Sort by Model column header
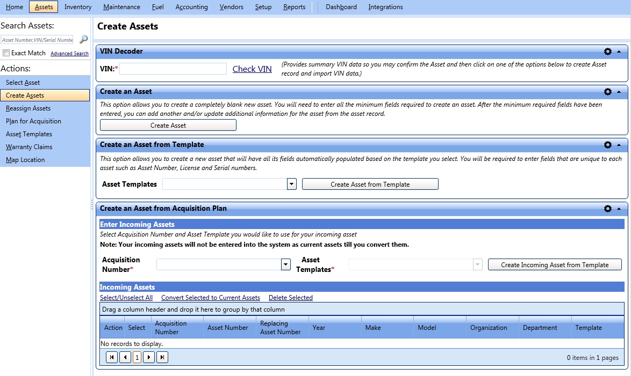The height and width of the screenshot is (376, 631). pos(440,327)
